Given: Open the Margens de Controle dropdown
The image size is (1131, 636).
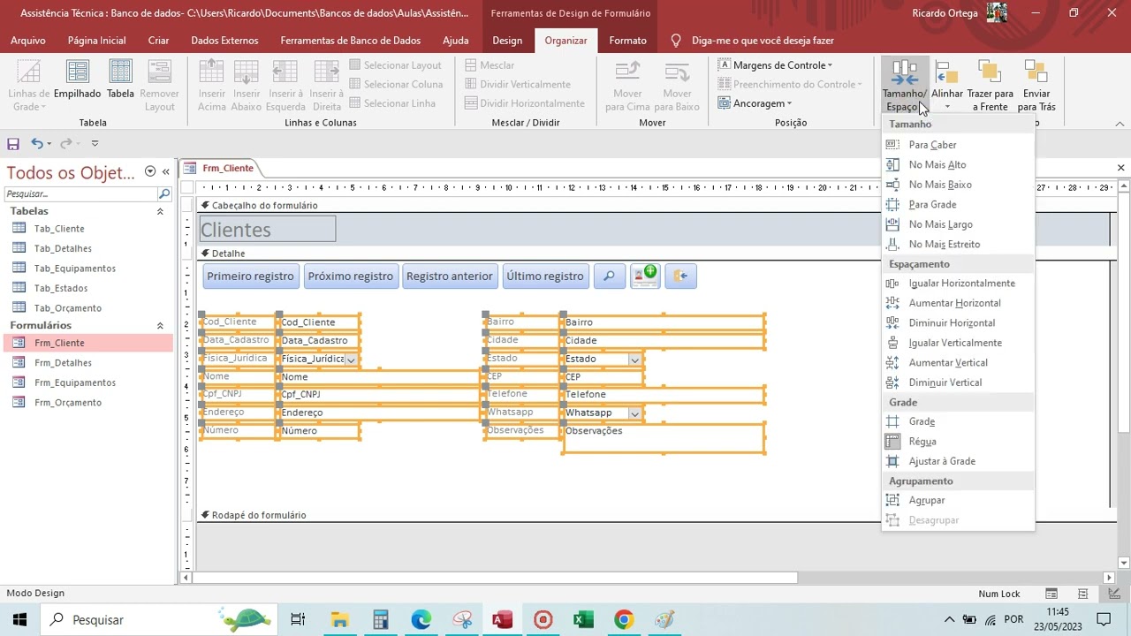Looking at the screenshot, I should coord(775,65).
